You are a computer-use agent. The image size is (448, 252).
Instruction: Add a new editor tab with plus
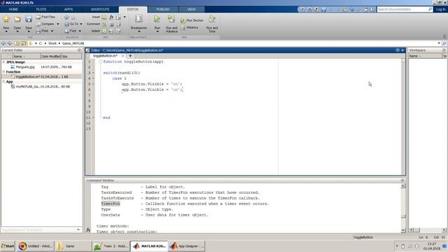[x=130, y=56]
